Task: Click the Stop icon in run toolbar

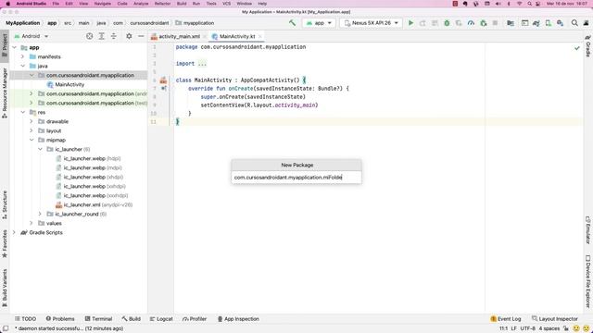Action: (x=495, y=23)
